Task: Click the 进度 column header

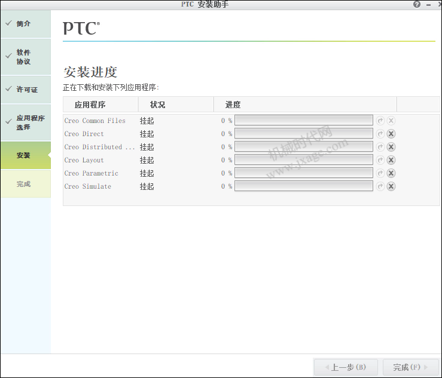Action: click(305, 105)
